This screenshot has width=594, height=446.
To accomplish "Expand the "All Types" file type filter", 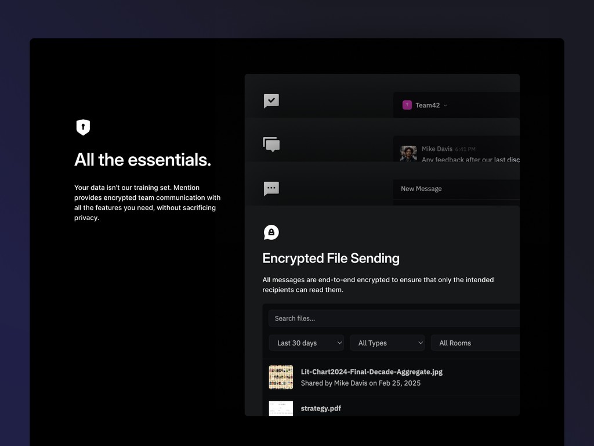I will (x=387, y=343).
